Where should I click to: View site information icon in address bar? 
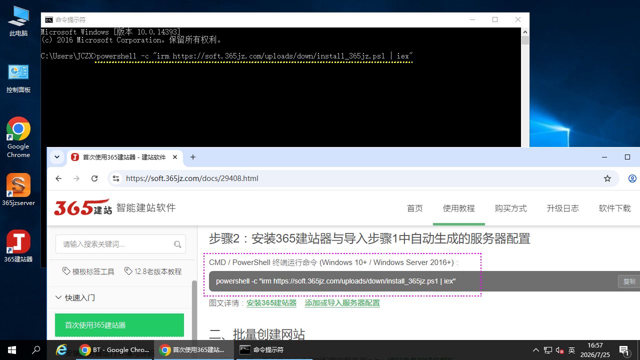[x=116, y=178]
